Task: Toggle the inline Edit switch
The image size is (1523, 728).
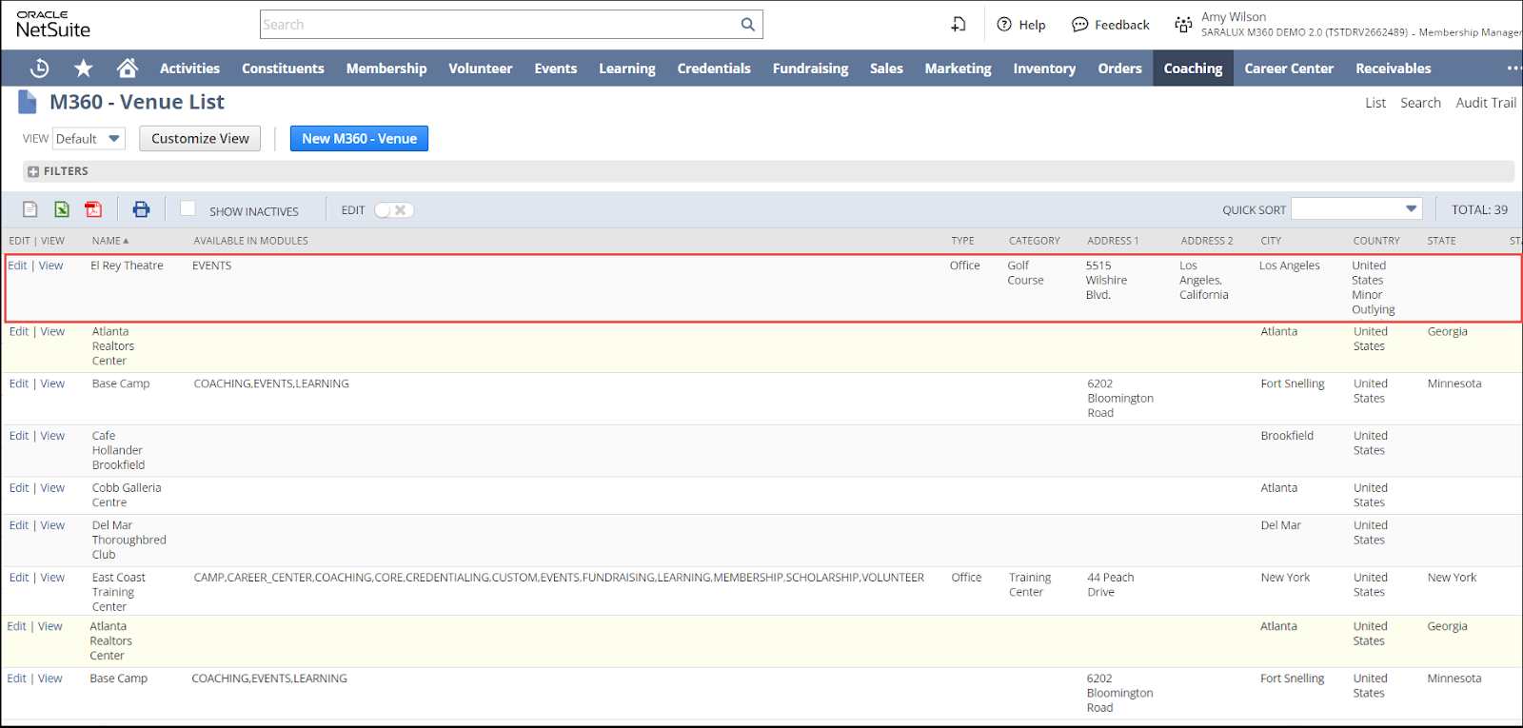Action: [x=393, y=210]
